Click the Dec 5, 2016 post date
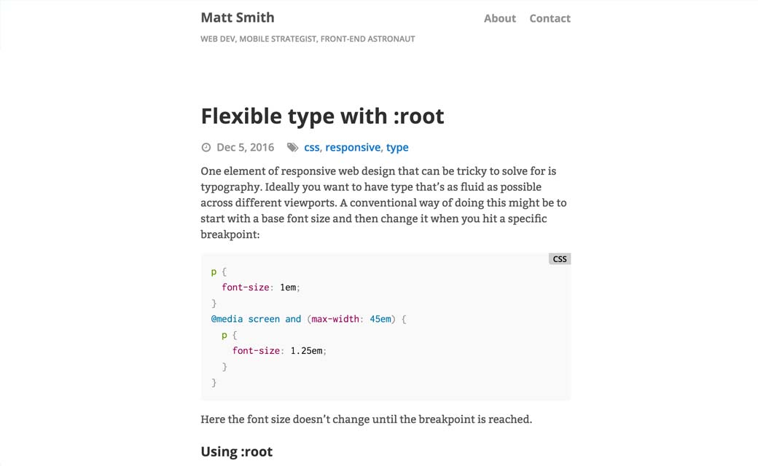 [245, 148]
